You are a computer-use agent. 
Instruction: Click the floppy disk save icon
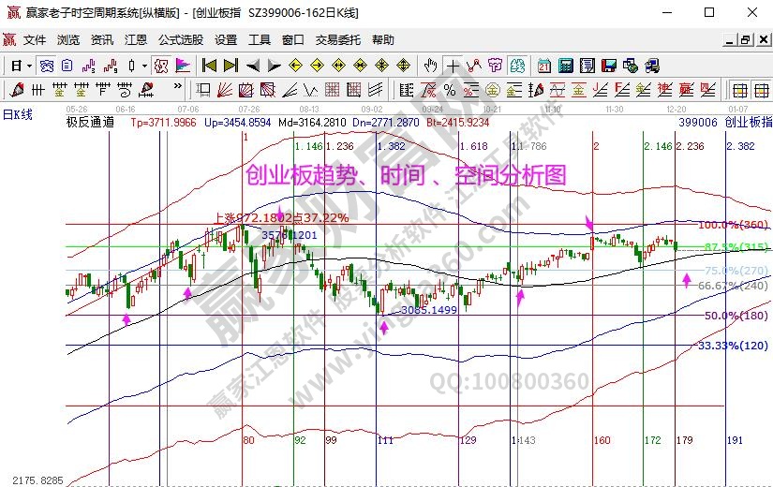[609, 66]
